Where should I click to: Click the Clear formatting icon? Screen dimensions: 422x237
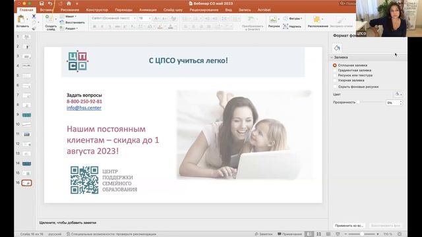click(173, 18)
